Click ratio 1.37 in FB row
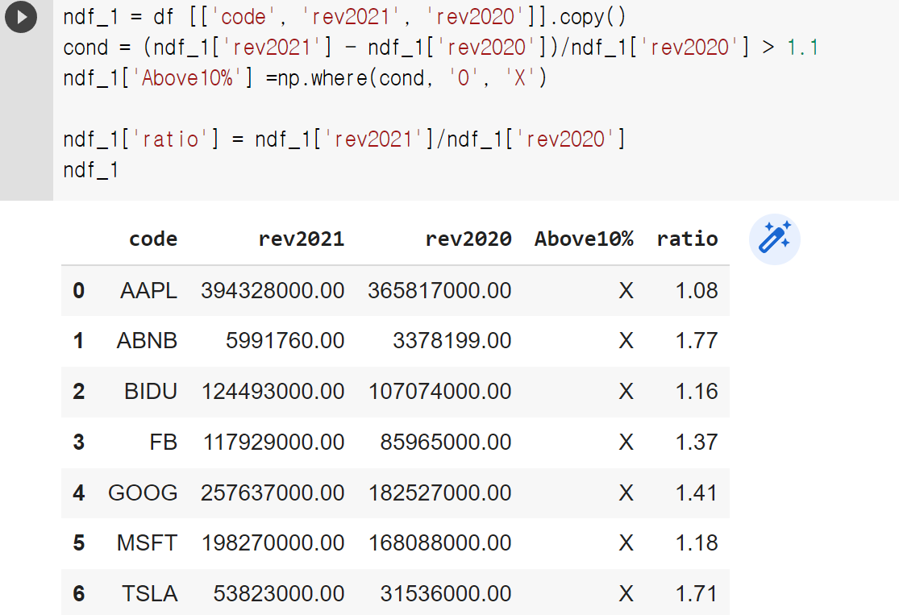 [697, 443]
